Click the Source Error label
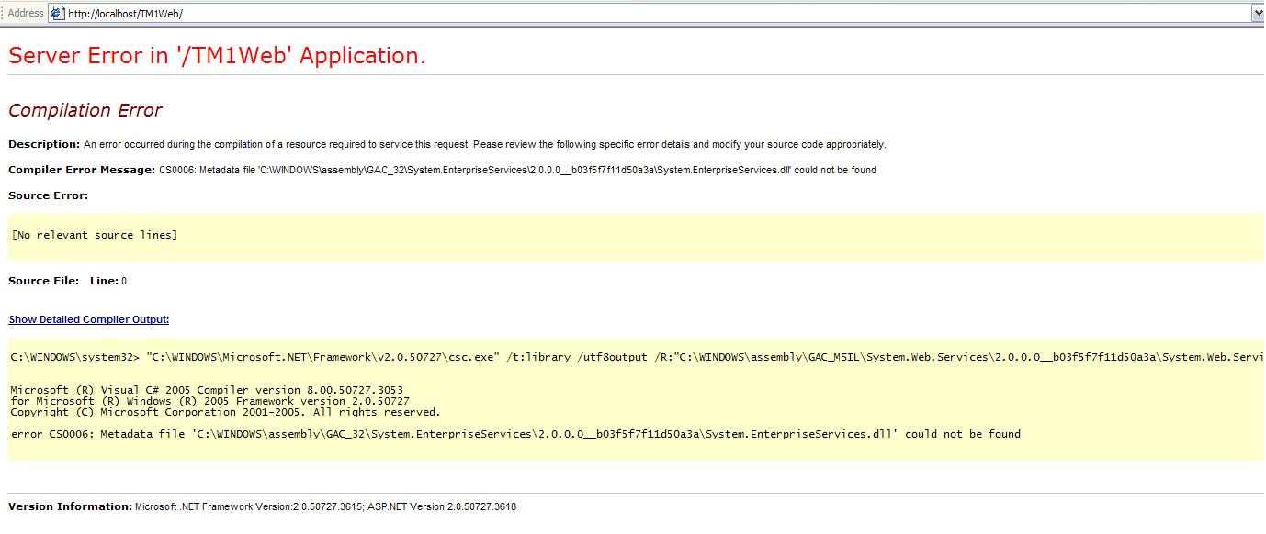Image resolution: width=1266 pixels, height=534 pixels. point(43,195)
